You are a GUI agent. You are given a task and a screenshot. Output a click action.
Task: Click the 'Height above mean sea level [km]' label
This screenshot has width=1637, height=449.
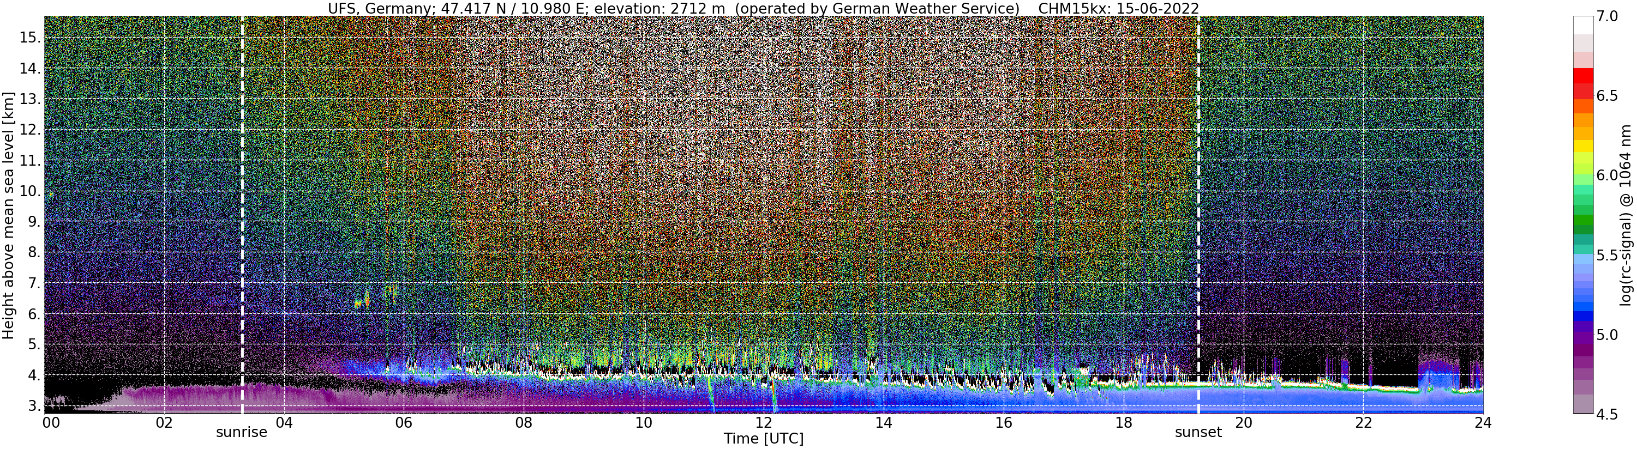click(x=8, y=215)
